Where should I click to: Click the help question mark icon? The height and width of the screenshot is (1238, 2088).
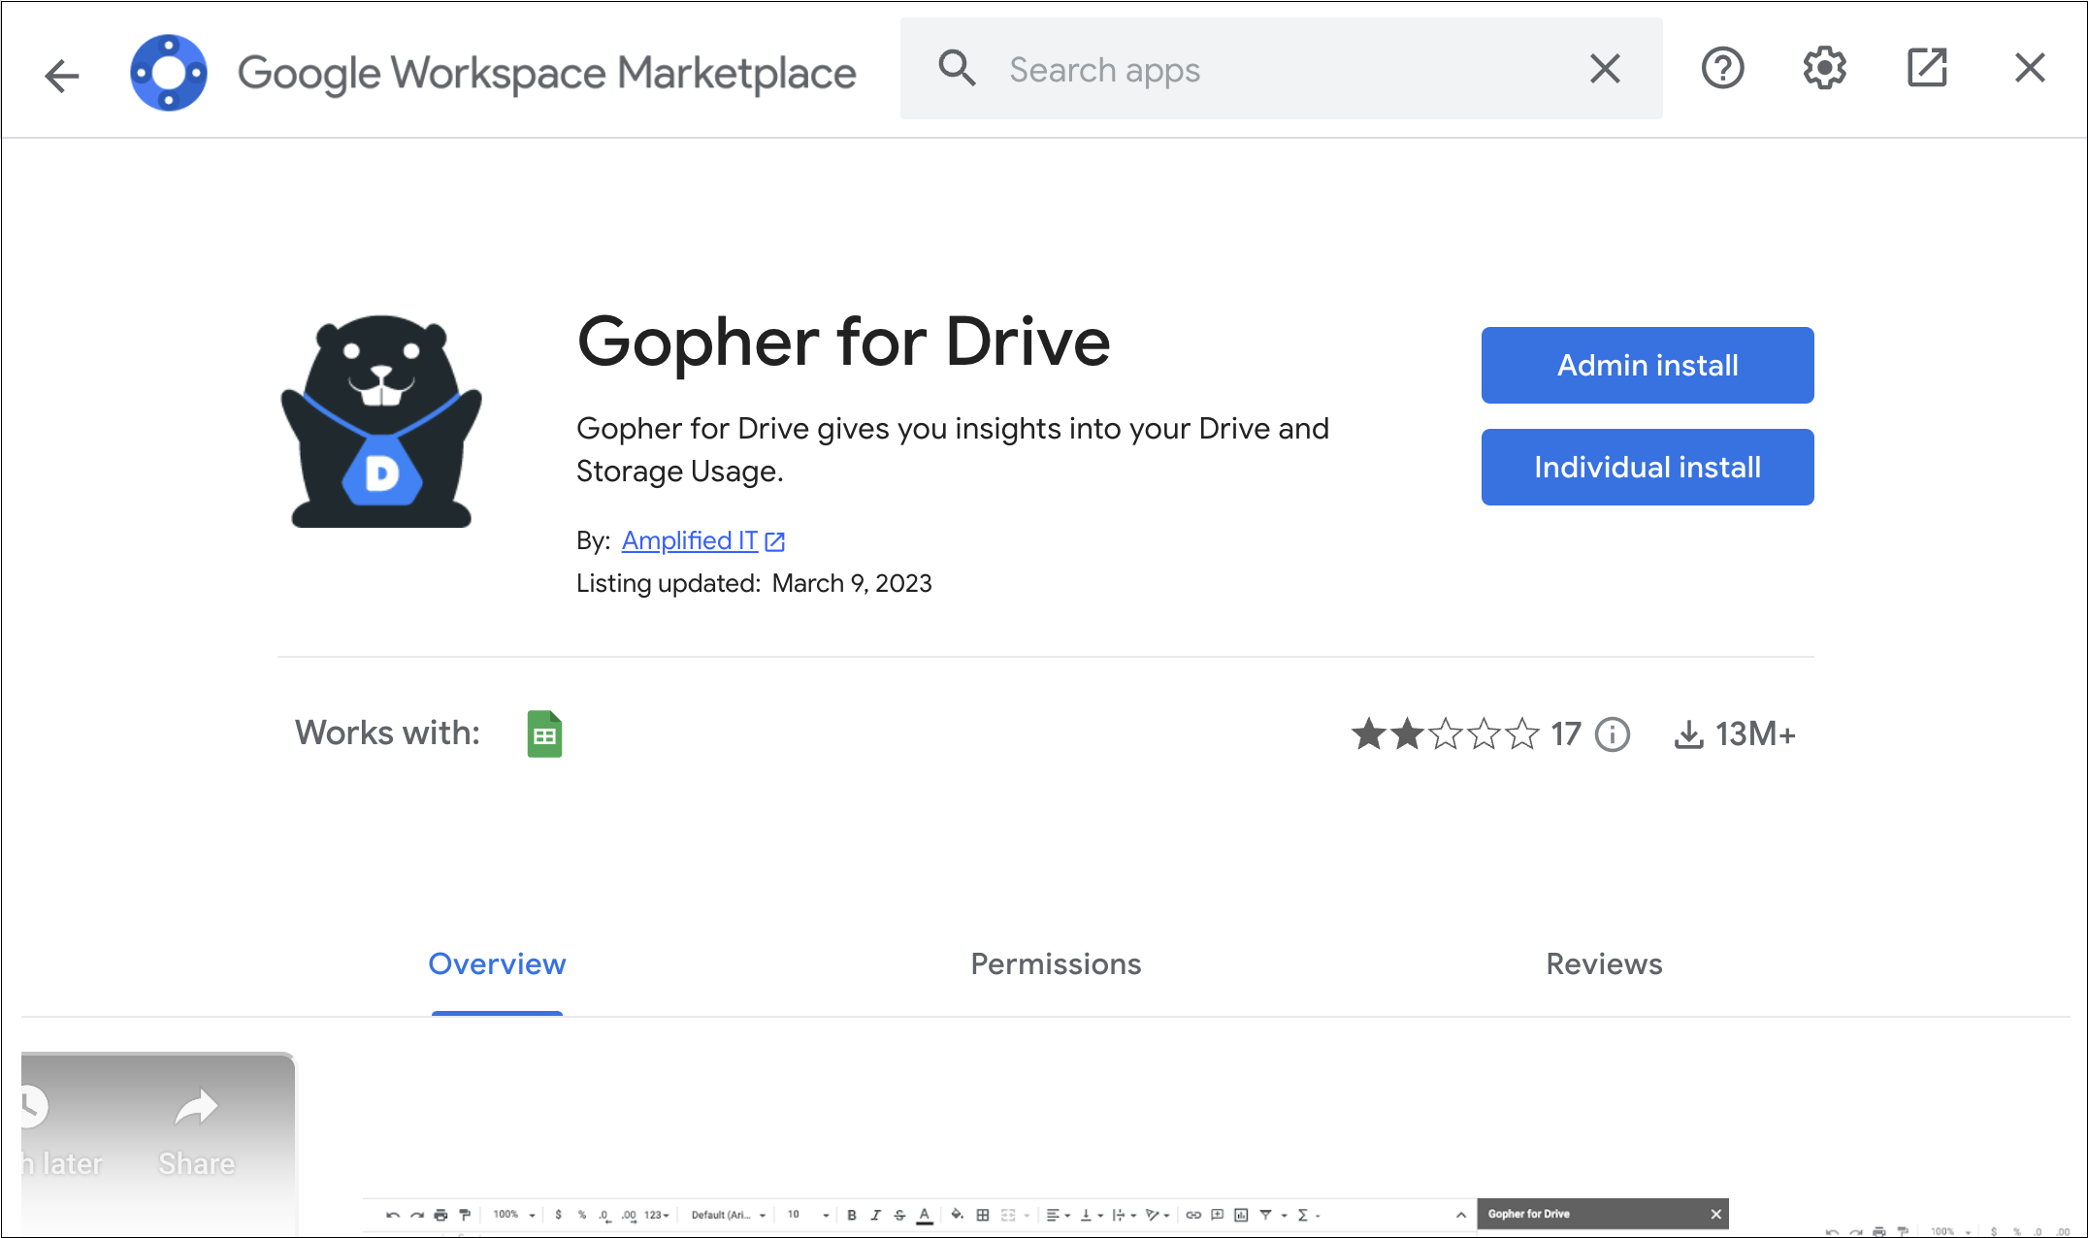click(x=1722, y=68)
